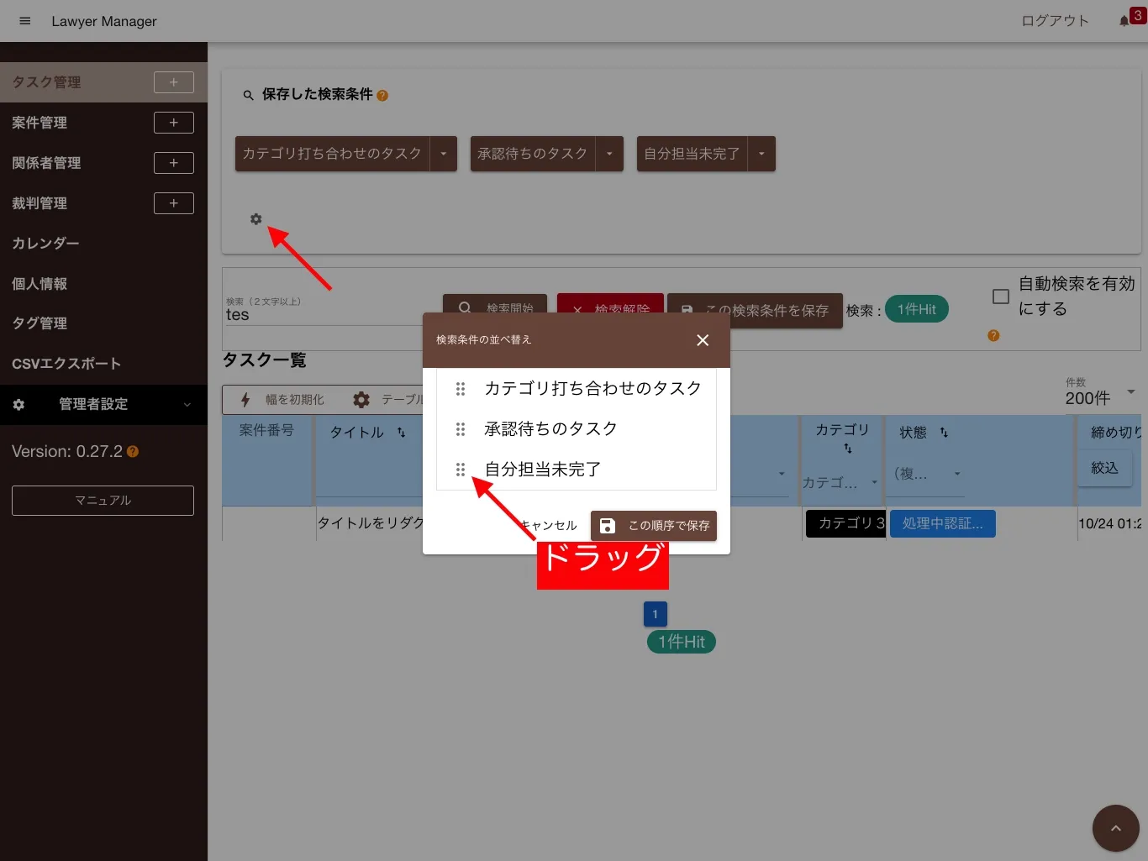Screen dimensions: 1148x861
Task: Open 裁判管理 in sidebar
Action: (x=39, y=203)
